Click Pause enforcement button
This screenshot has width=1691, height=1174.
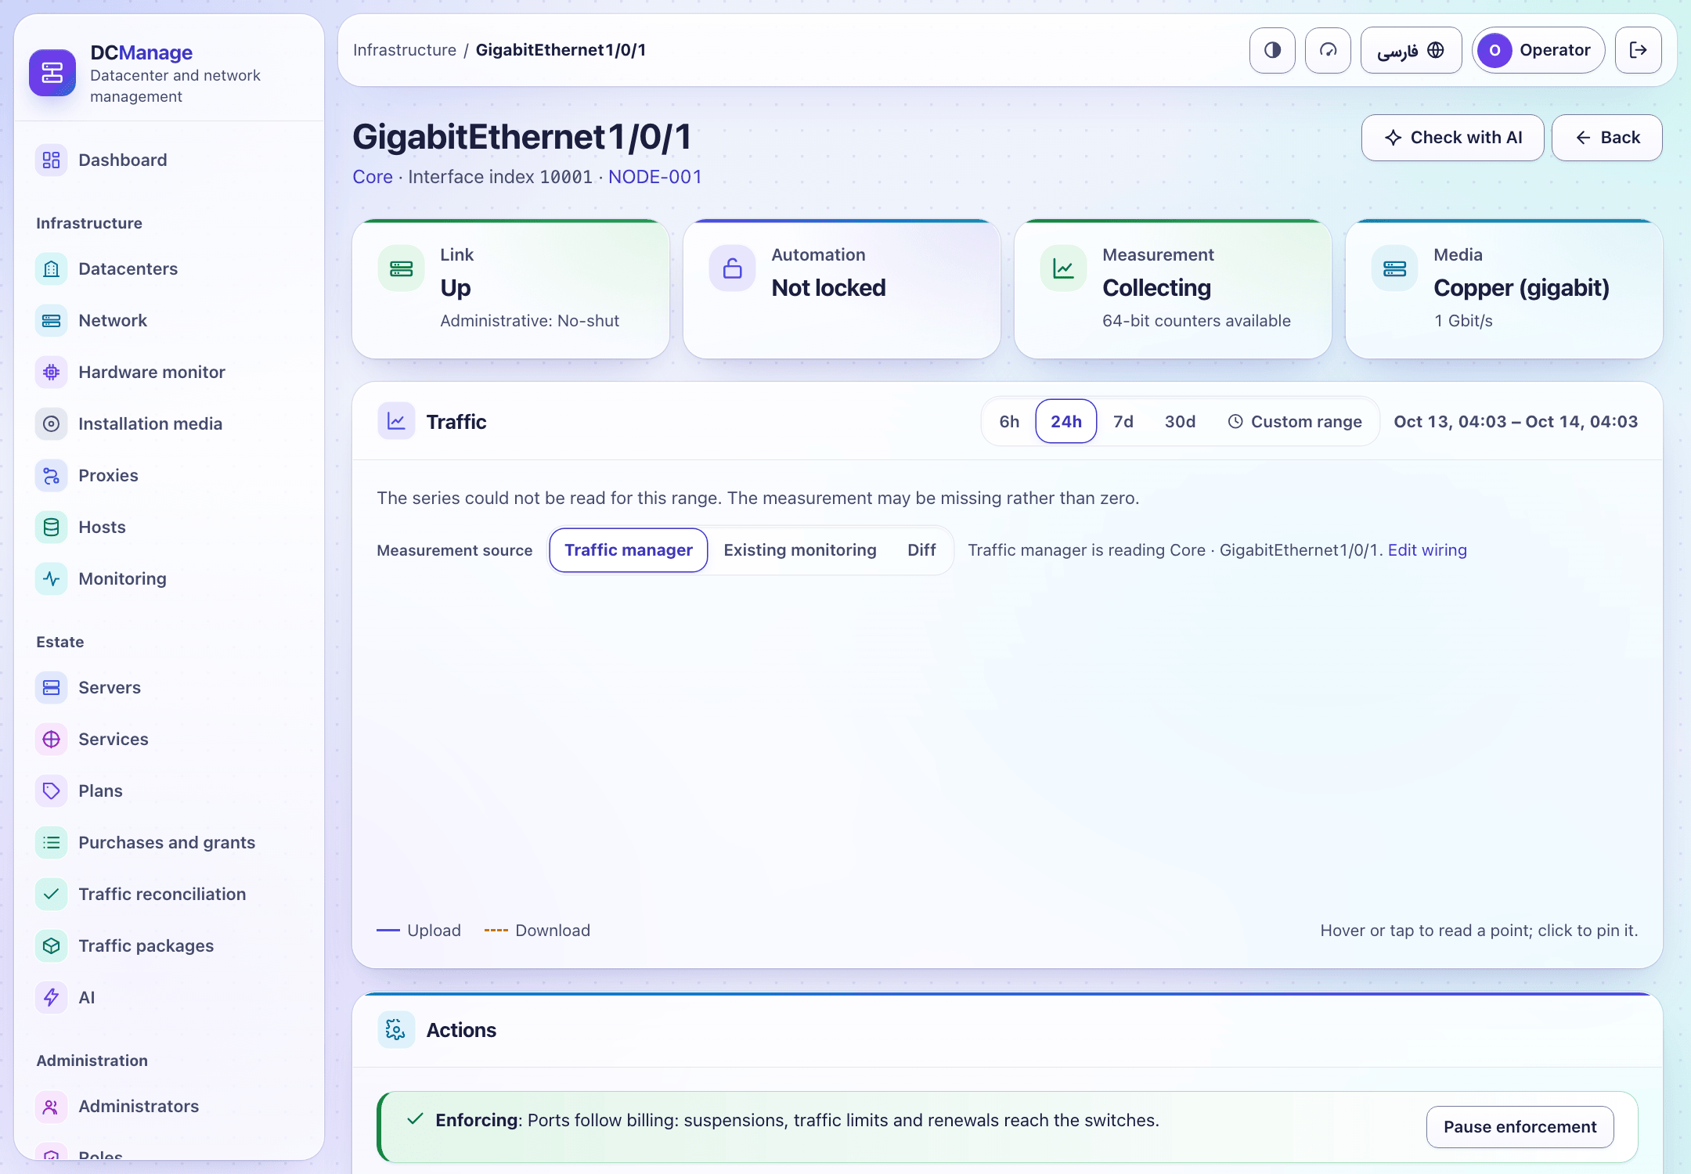[x=1520, y=1127]
